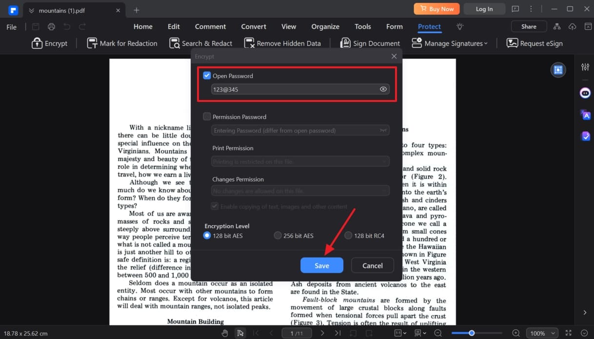This screenshot has height=339, width=594.
Task: Click the translate sidebar icon
Action: [x=585, y=115]
